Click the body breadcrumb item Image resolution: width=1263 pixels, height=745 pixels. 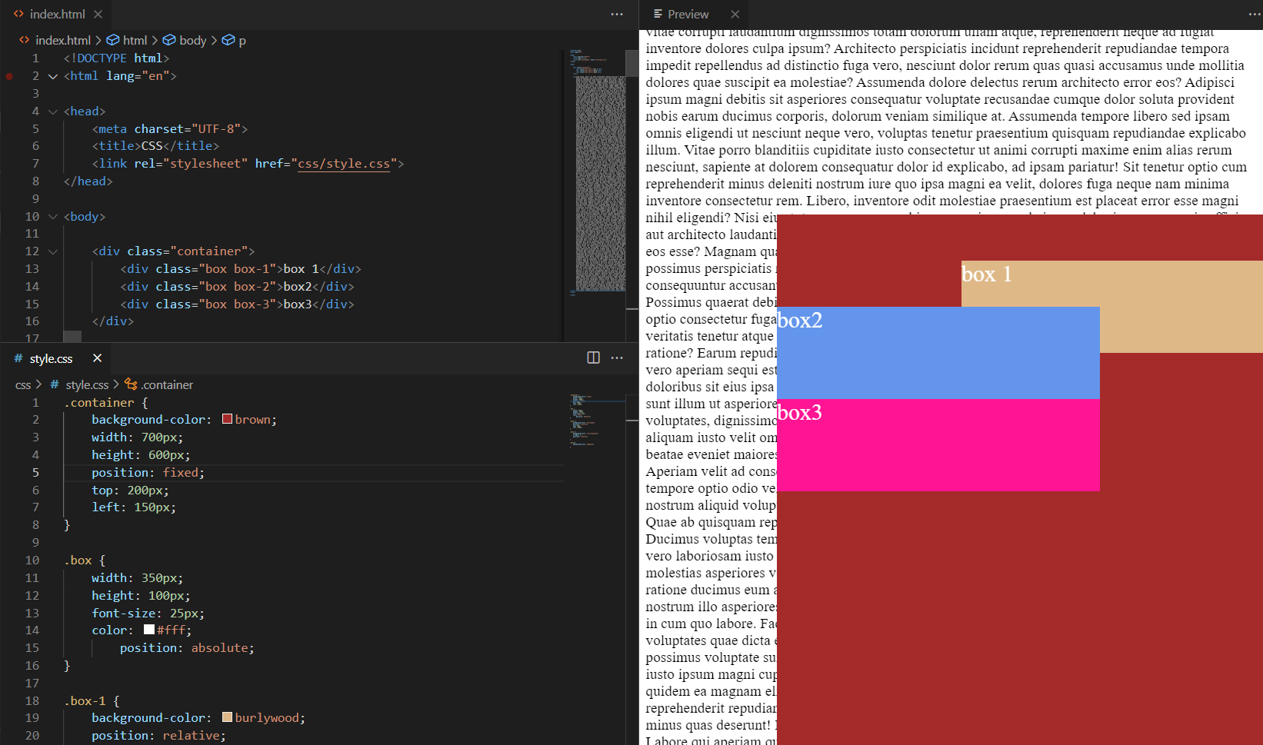tap(192, 40)
